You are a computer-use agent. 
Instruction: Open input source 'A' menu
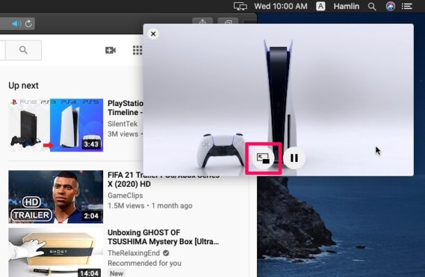pyautogui.click(x=320, y=6)
